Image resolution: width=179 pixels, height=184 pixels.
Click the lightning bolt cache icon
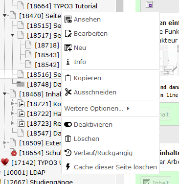68,167
